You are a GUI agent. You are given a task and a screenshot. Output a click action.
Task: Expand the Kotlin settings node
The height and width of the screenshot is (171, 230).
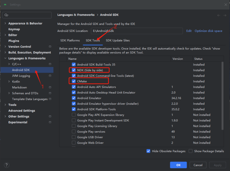(9, 81)
